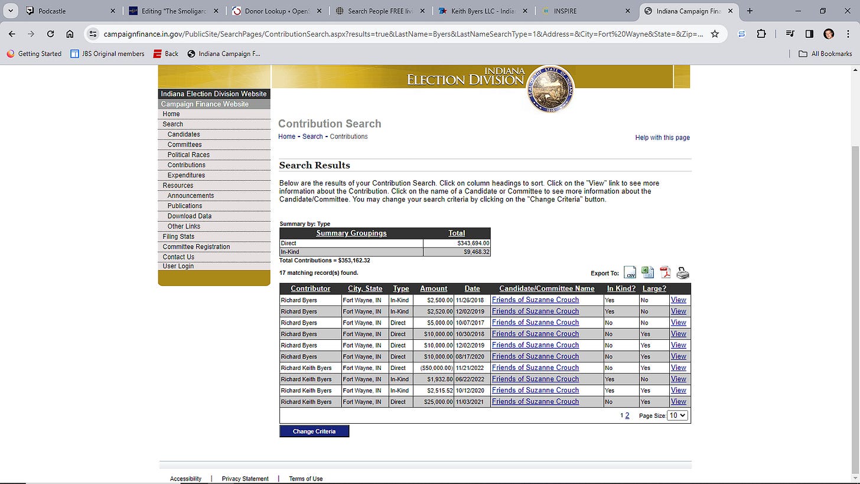Open the Back bookmark
860x484 pixels.
[x=165, y=53]
